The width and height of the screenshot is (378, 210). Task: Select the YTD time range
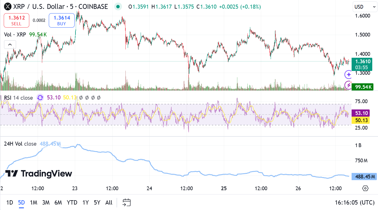[72, 203]
